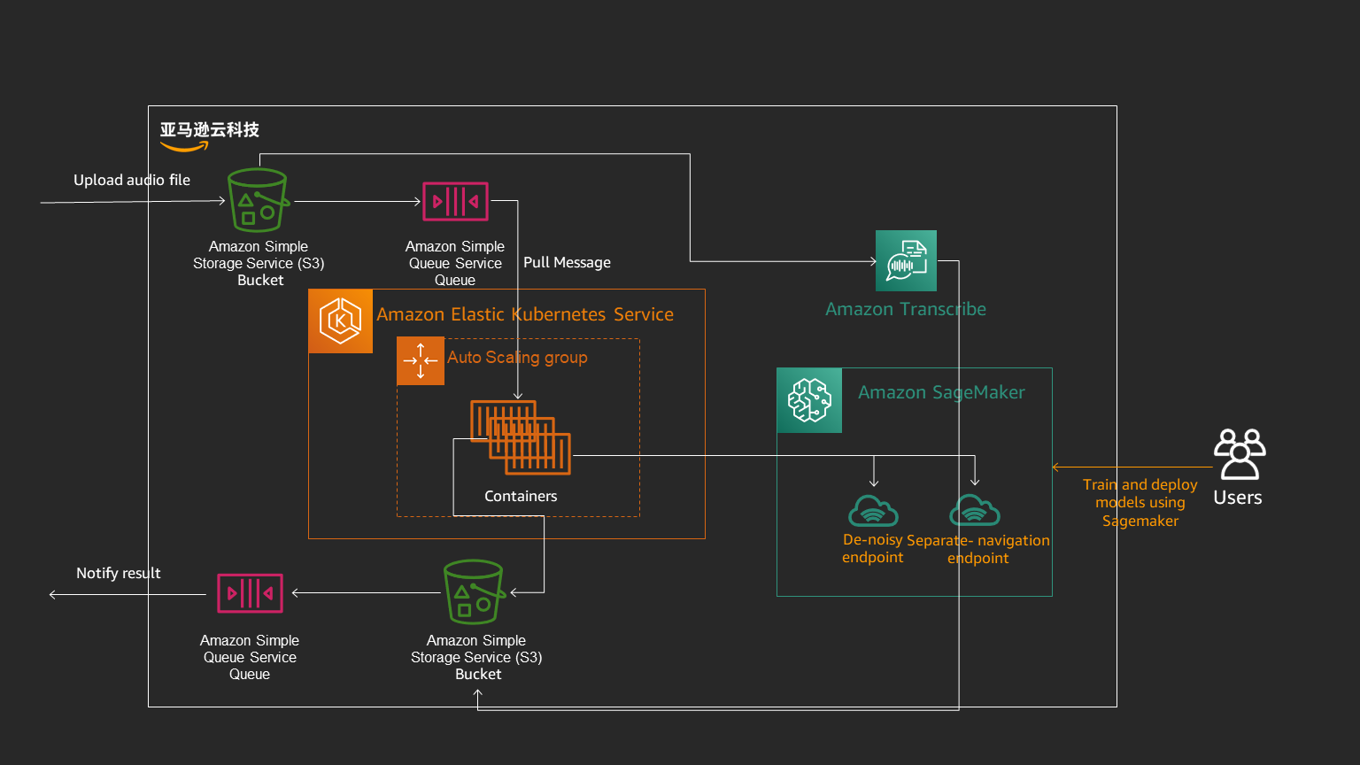Select the SQS queue icon near Notify result
1360x765 pixels.
251,593
